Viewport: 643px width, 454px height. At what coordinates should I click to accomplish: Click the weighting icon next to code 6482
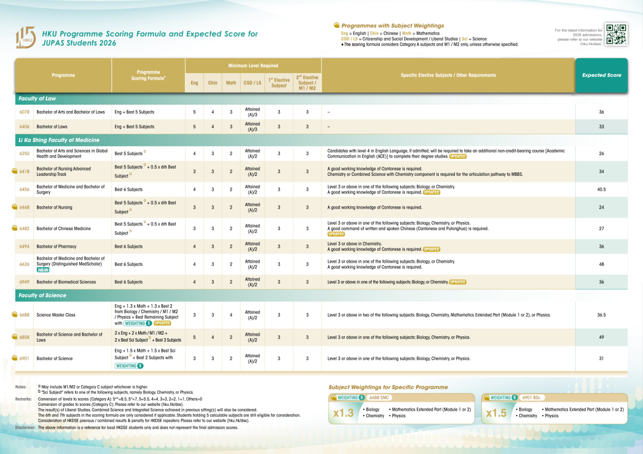(14, 228)
